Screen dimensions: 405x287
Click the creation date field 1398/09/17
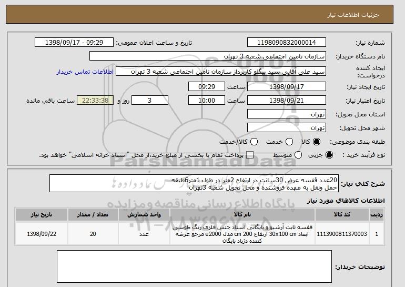click(287, 86)
